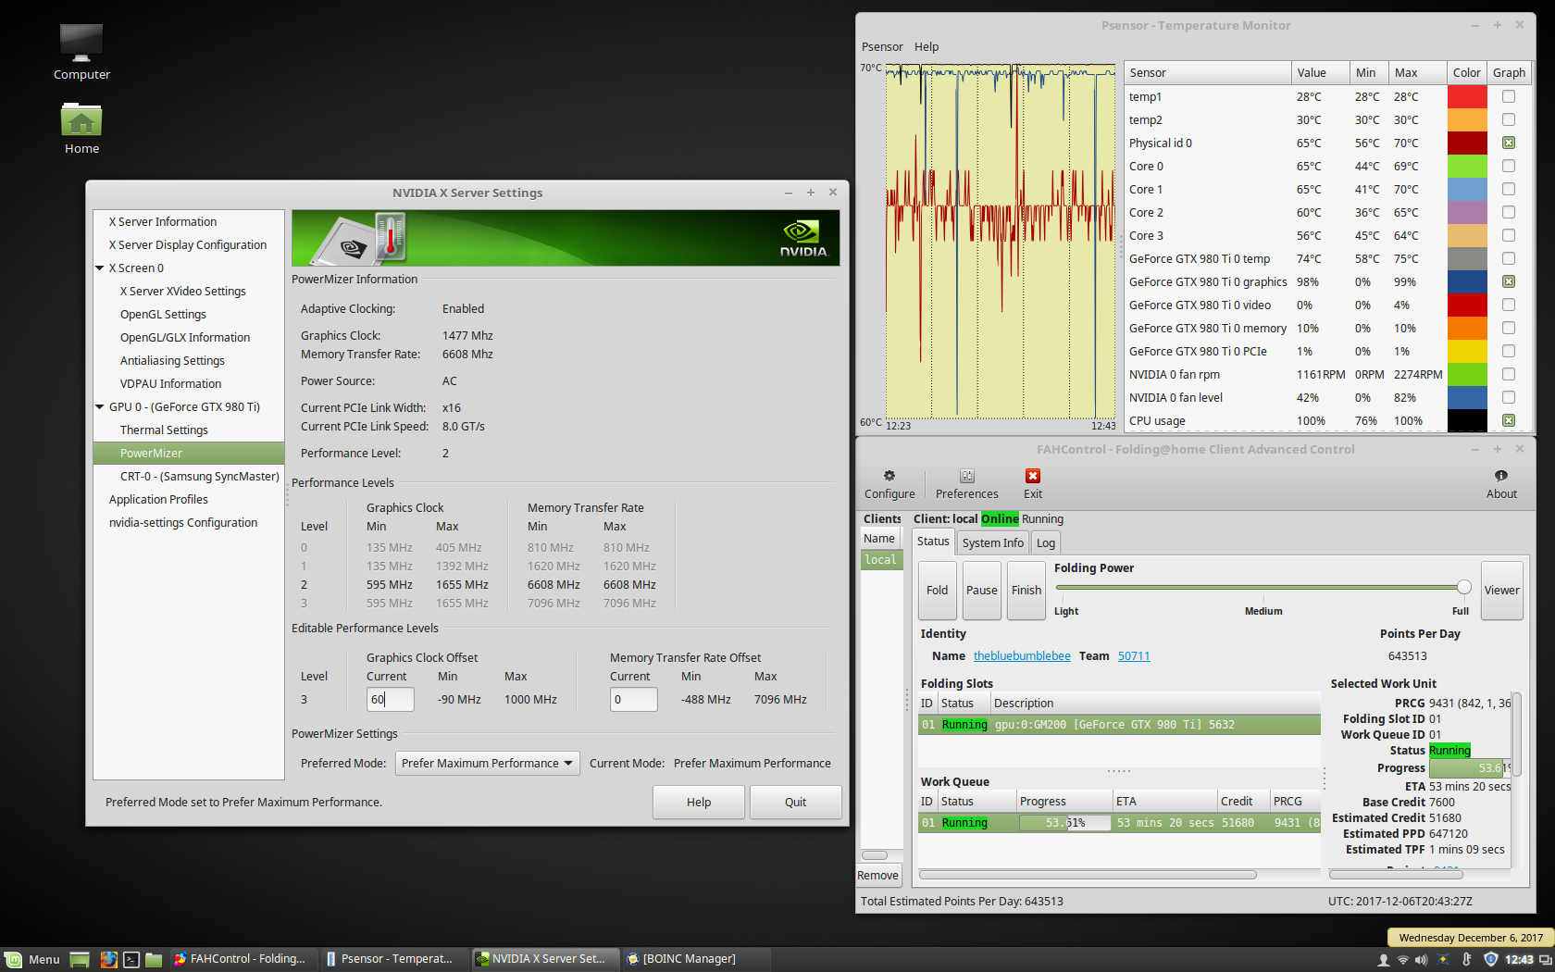Switch to the System Info tab
The width and height of the screenshot is (1555, 972).
[x=992, y=543]
